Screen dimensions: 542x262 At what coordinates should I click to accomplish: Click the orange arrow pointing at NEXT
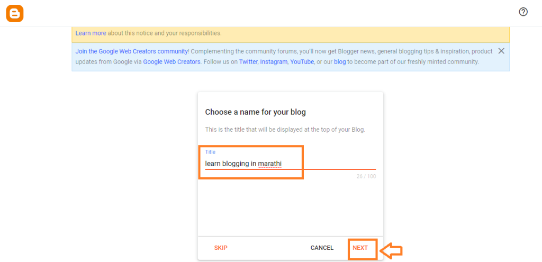tap(391, 250)
